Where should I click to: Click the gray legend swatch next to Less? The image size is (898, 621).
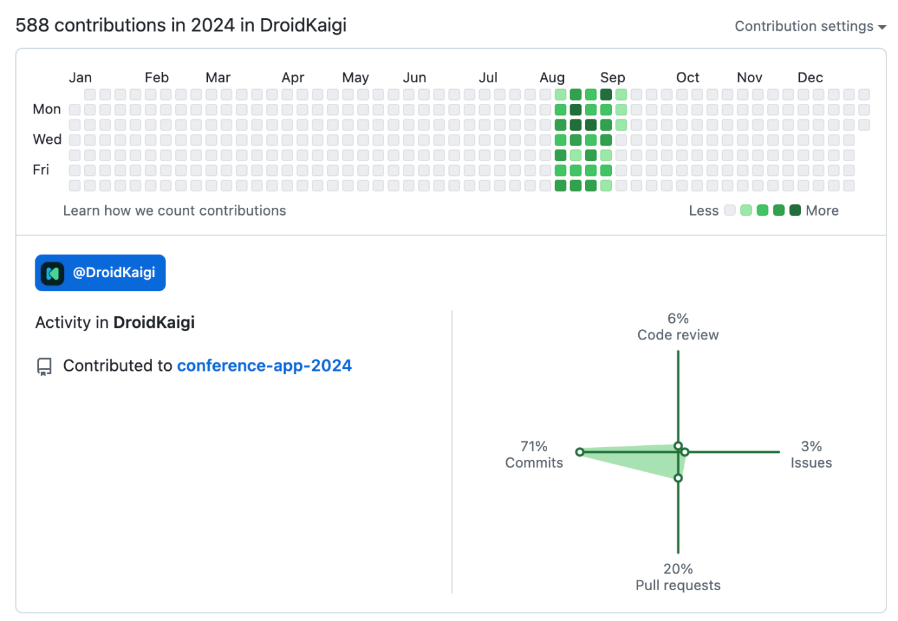tap(730, 210)
